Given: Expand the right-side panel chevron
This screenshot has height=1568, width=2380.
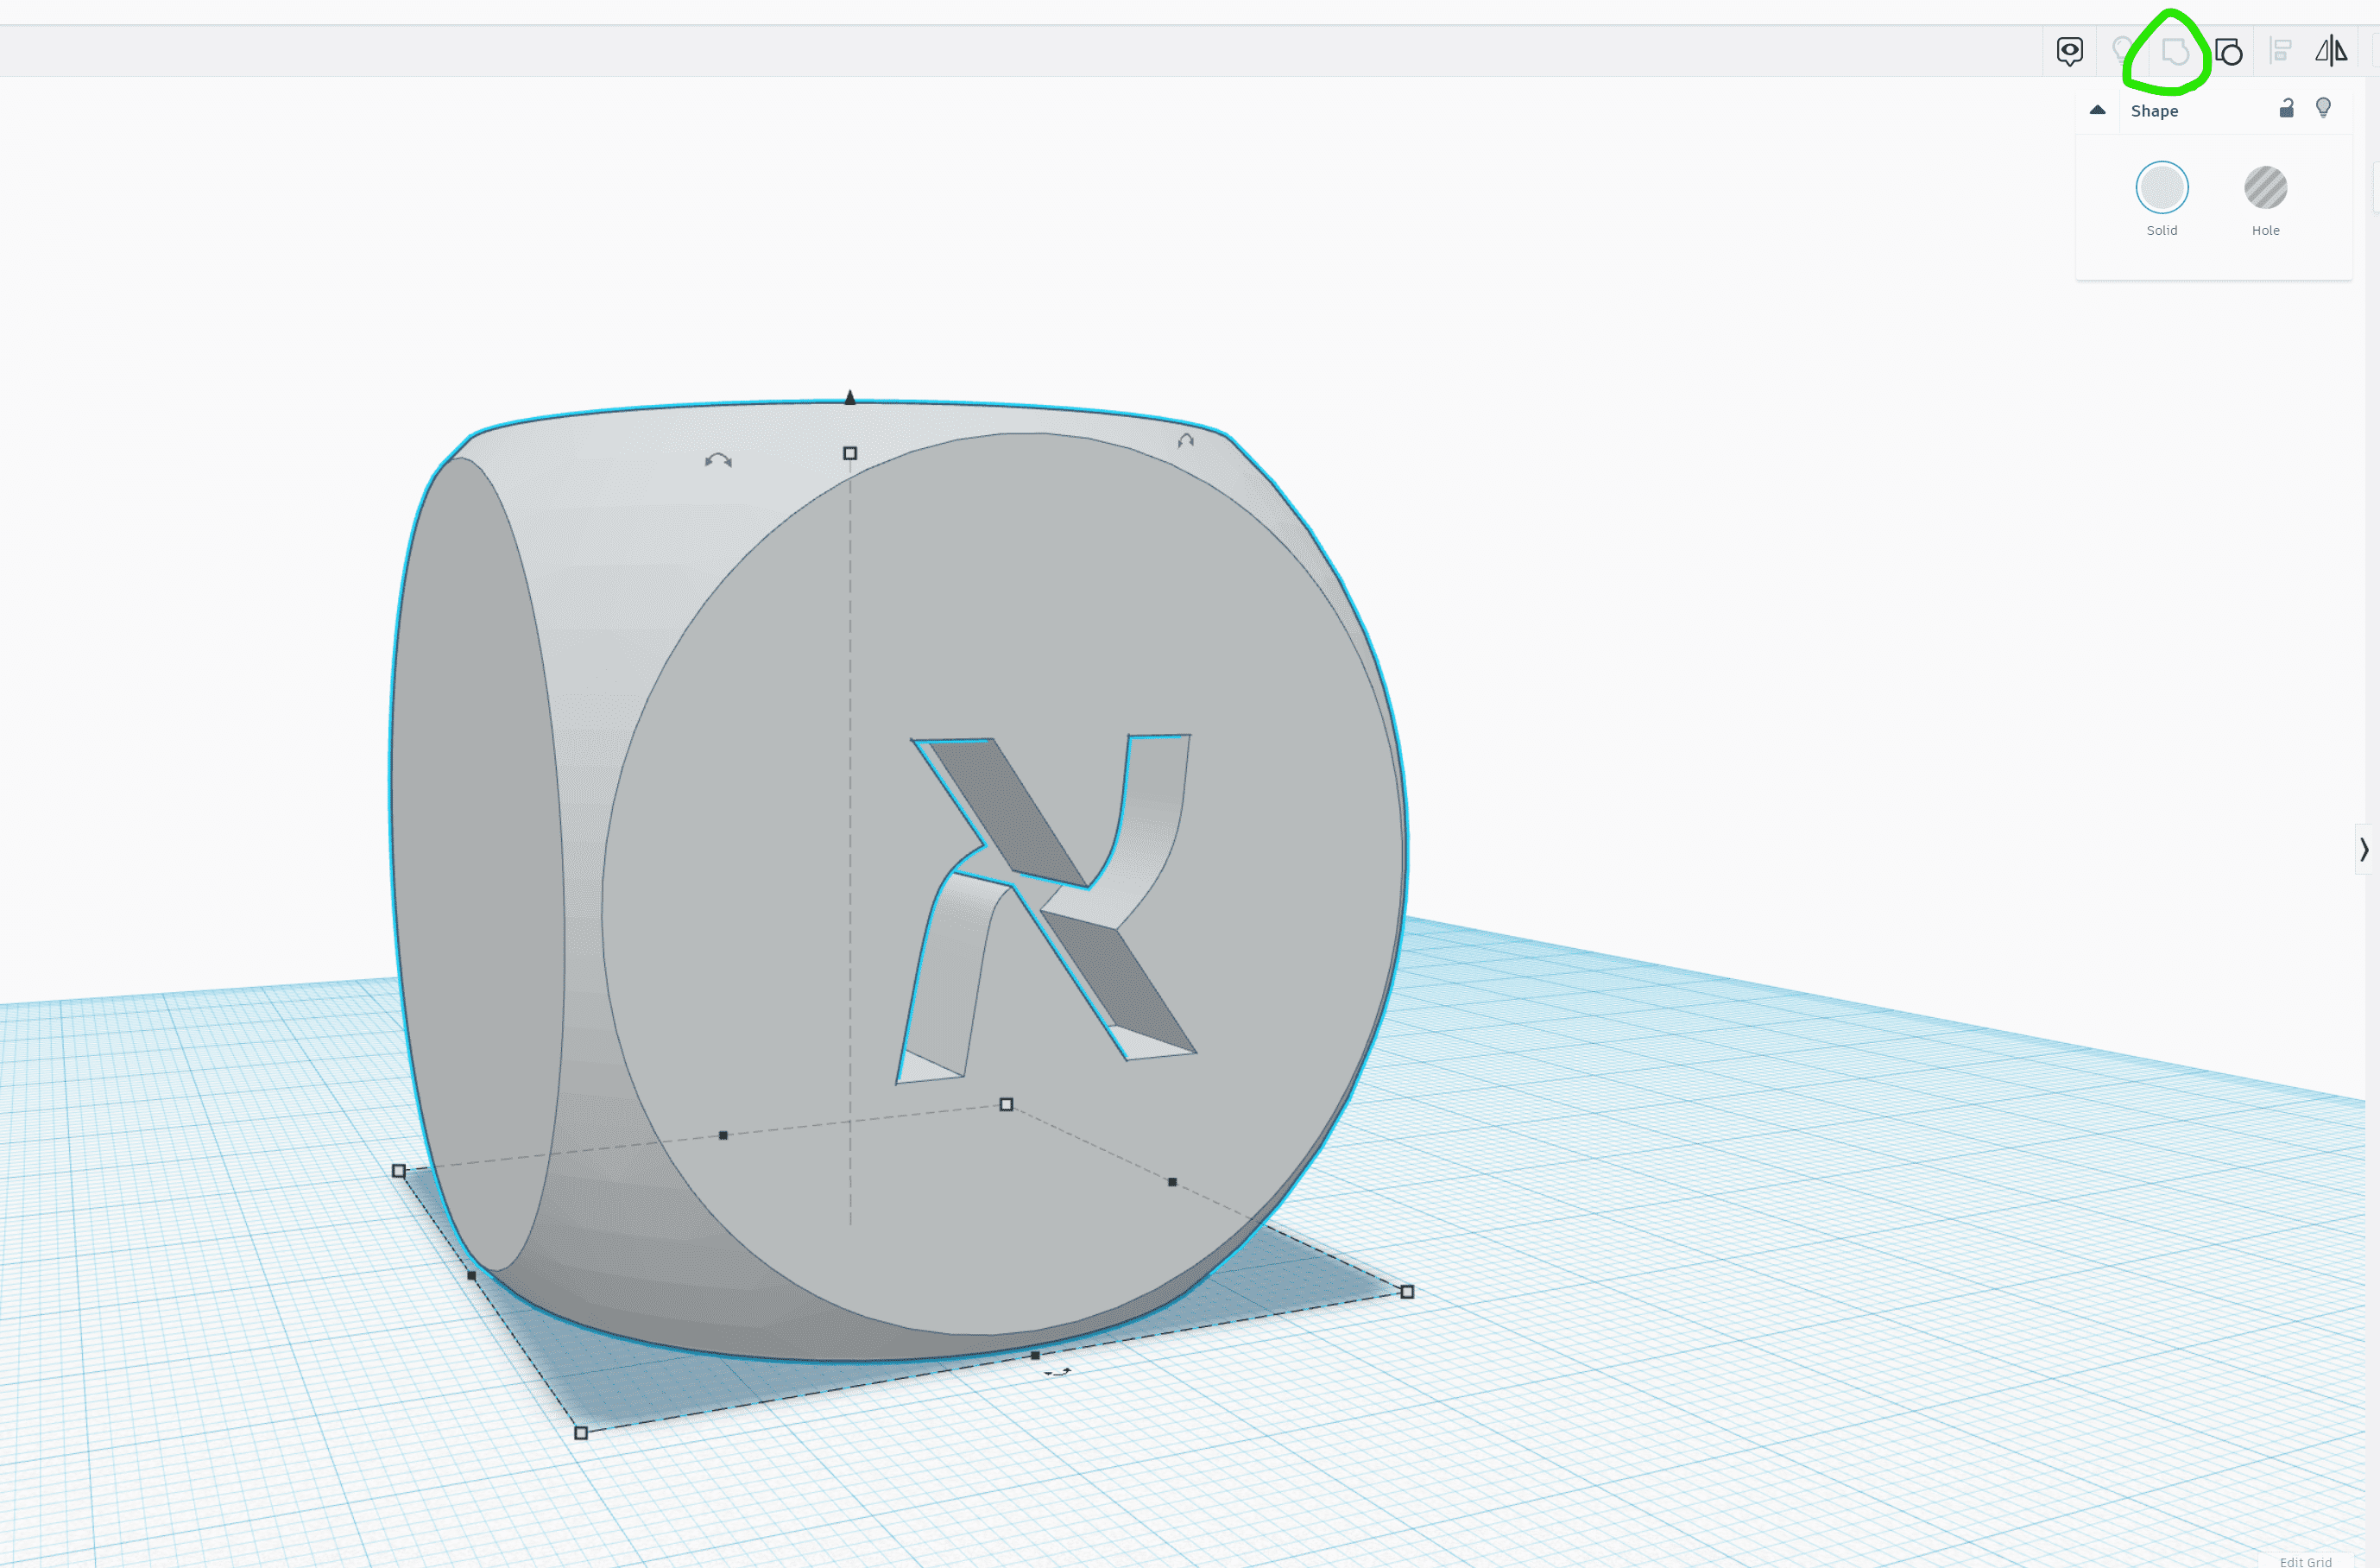Looking at the screenshot, I should (2363, 849).
